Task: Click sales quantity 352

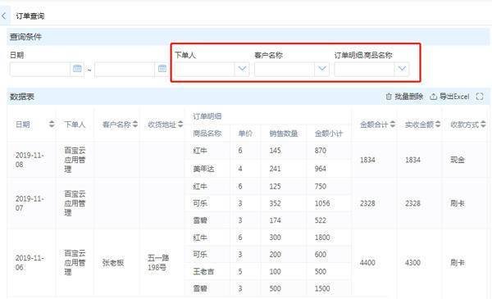Action: click(275, 203)
